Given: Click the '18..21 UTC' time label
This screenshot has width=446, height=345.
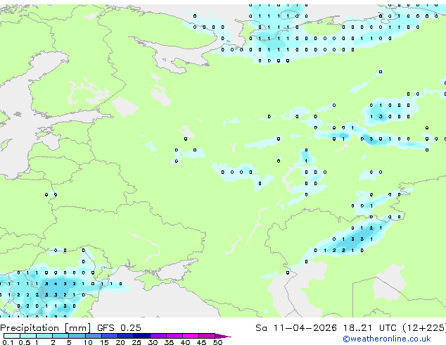Looking at the screenshot, I should (x=369, y=328).
